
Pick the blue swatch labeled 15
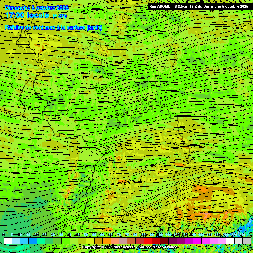click(32, 240)
